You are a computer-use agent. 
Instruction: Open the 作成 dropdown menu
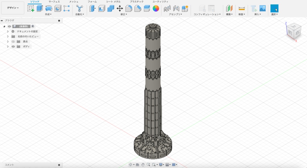48,14
